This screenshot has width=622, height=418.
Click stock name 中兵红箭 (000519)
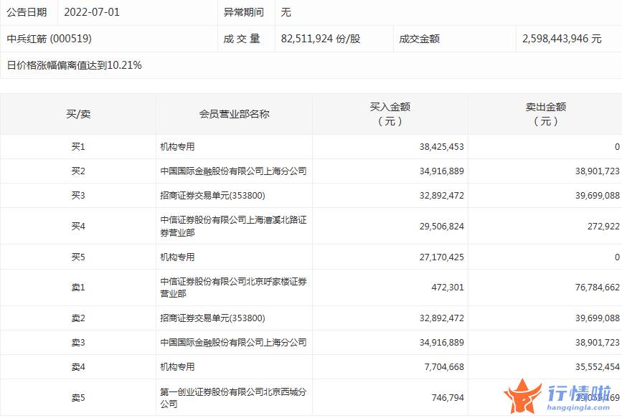tap(50, 39)
